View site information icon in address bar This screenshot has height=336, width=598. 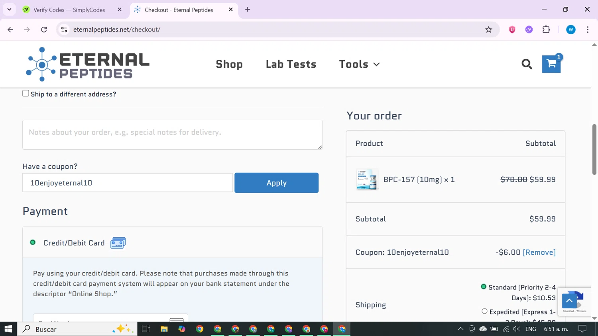click(x=64, y=29)
